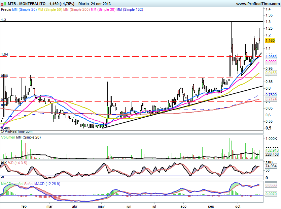This screenshot has height=209, width=281.
Task: Click the MTB - MONTEBALITO ticker title
Action: coord(28,4)
